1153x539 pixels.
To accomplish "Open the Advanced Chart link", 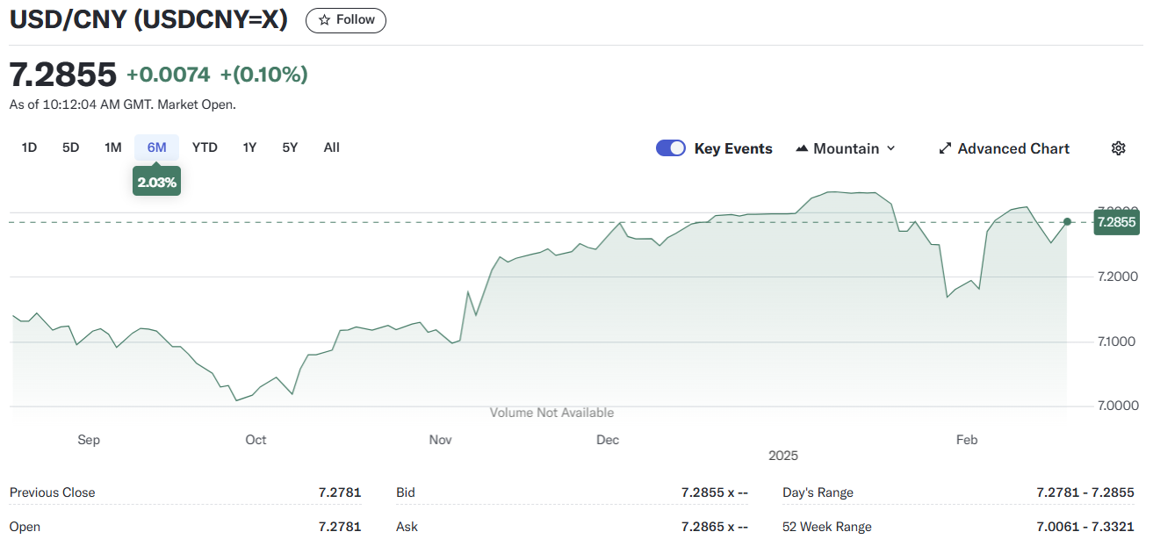I will (x=1012, y=148).
